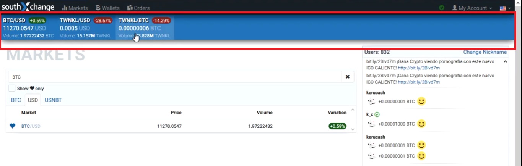522x166 pixels.
Task: Click the 1.97222432 volume cell in table
Action: click(260, 126)
